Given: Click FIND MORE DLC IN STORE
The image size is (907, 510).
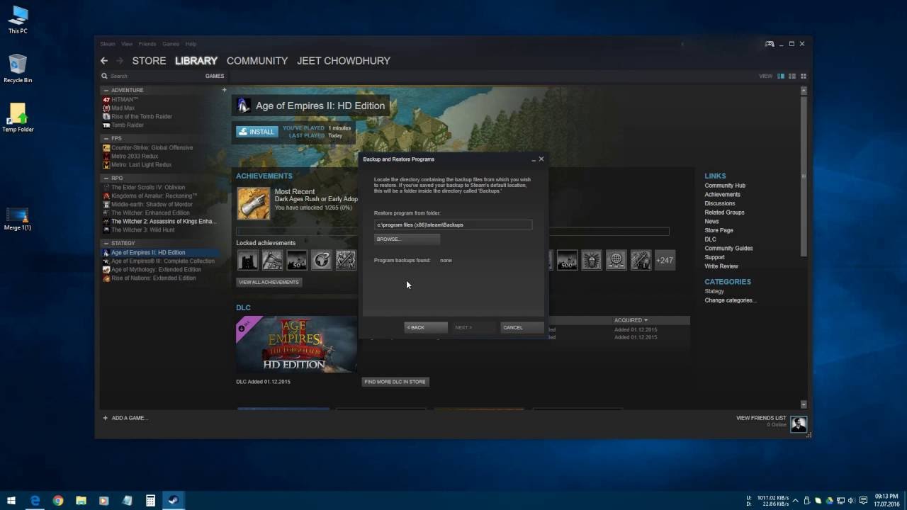Looking at the screenshot, I should (395, 382).
